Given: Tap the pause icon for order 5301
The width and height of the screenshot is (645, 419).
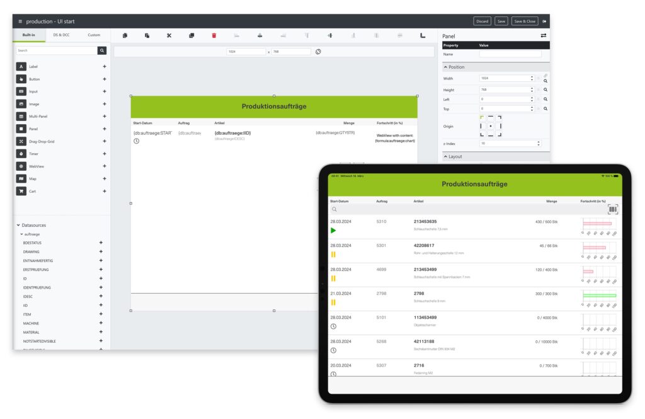Looking at the screenshot, I should coord(333,255).
